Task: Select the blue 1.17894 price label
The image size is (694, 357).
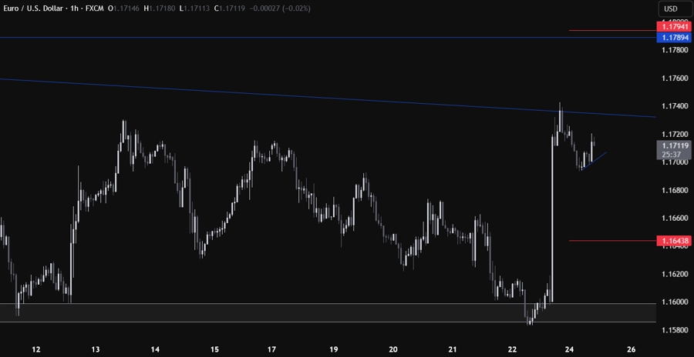Action: (674, 37)
